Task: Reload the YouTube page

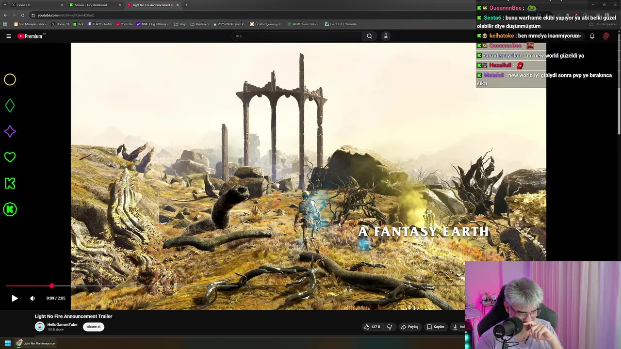Action: (22, 15)
